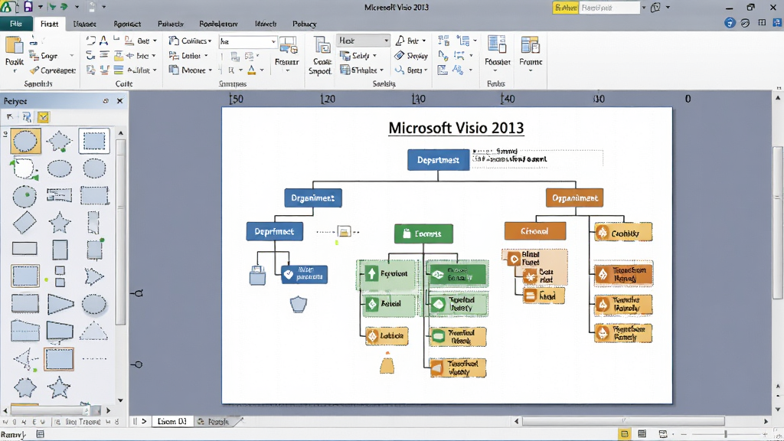Click the search field in title bar
Viewport: 784px width, 441px height.
pos(609,8)
